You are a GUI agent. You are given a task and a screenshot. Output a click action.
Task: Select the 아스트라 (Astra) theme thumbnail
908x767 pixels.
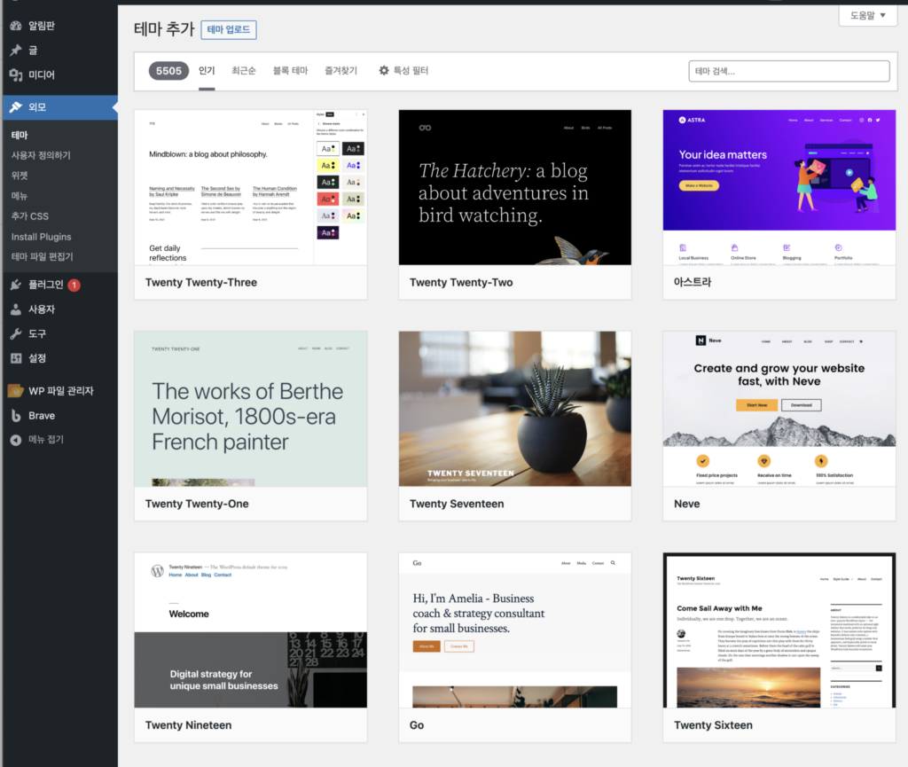tap(779, 188)
